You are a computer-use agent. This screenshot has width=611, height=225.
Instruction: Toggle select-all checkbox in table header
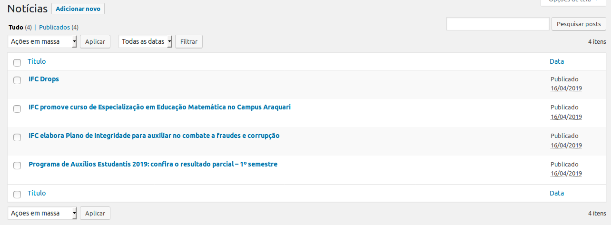[17, 62]
